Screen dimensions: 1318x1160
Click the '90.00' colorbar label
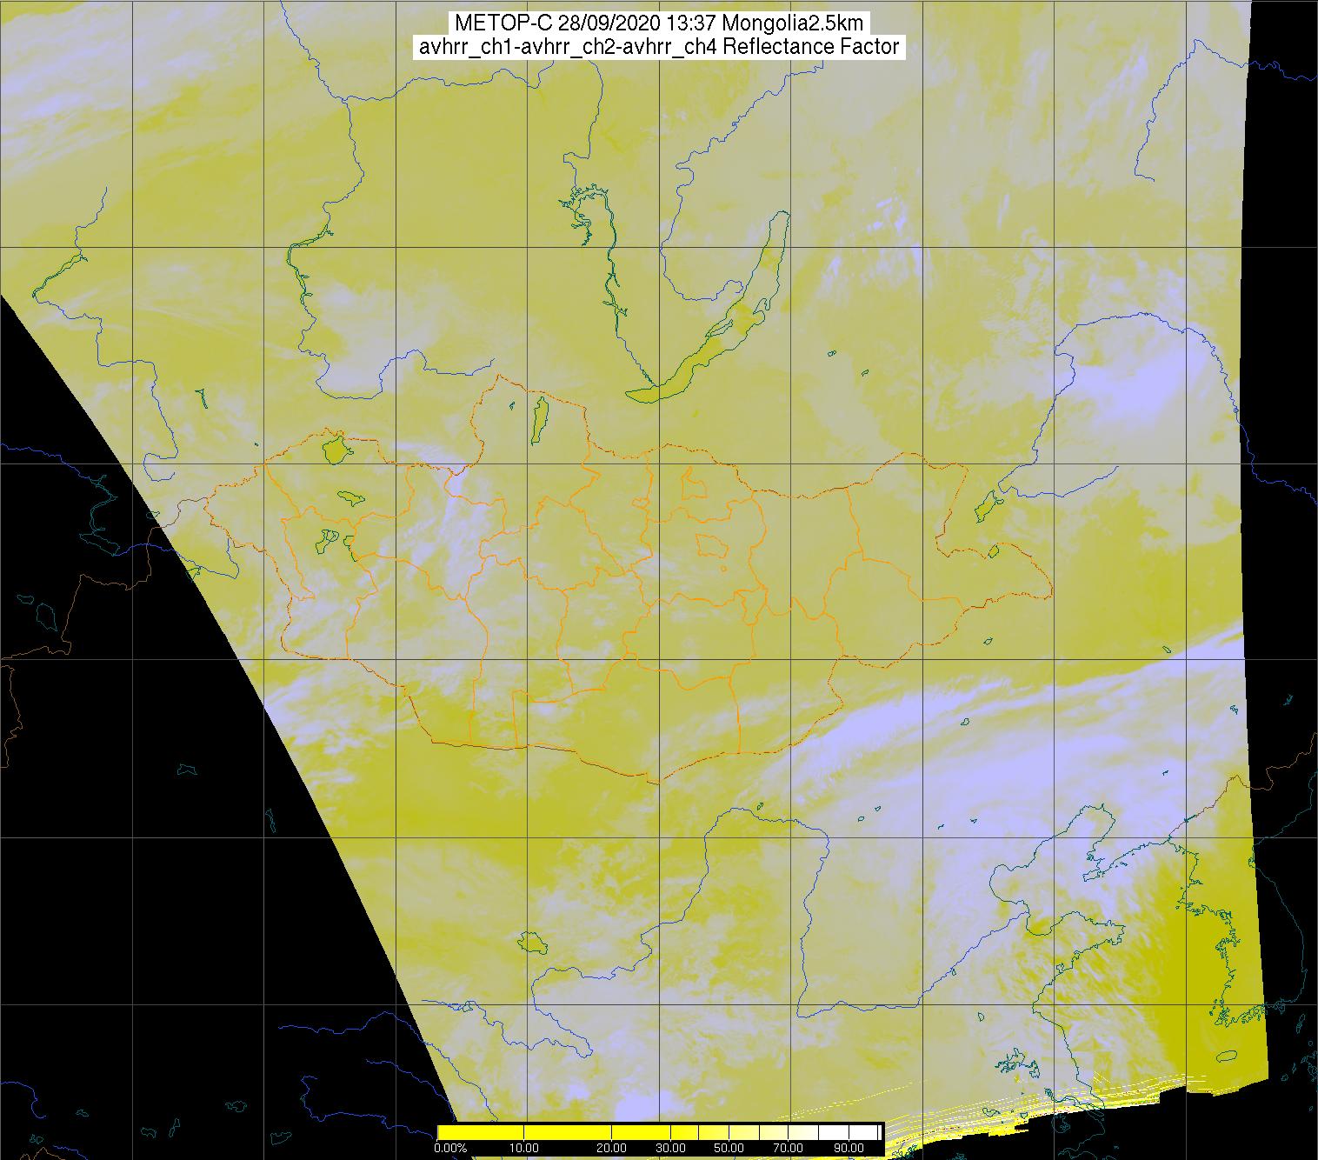click(x=849, y=1148)
